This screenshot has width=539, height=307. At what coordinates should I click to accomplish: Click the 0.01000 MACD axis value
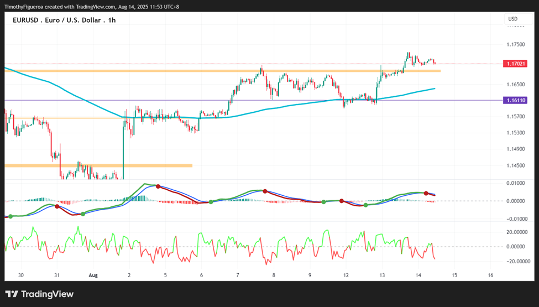pos(516,183)
